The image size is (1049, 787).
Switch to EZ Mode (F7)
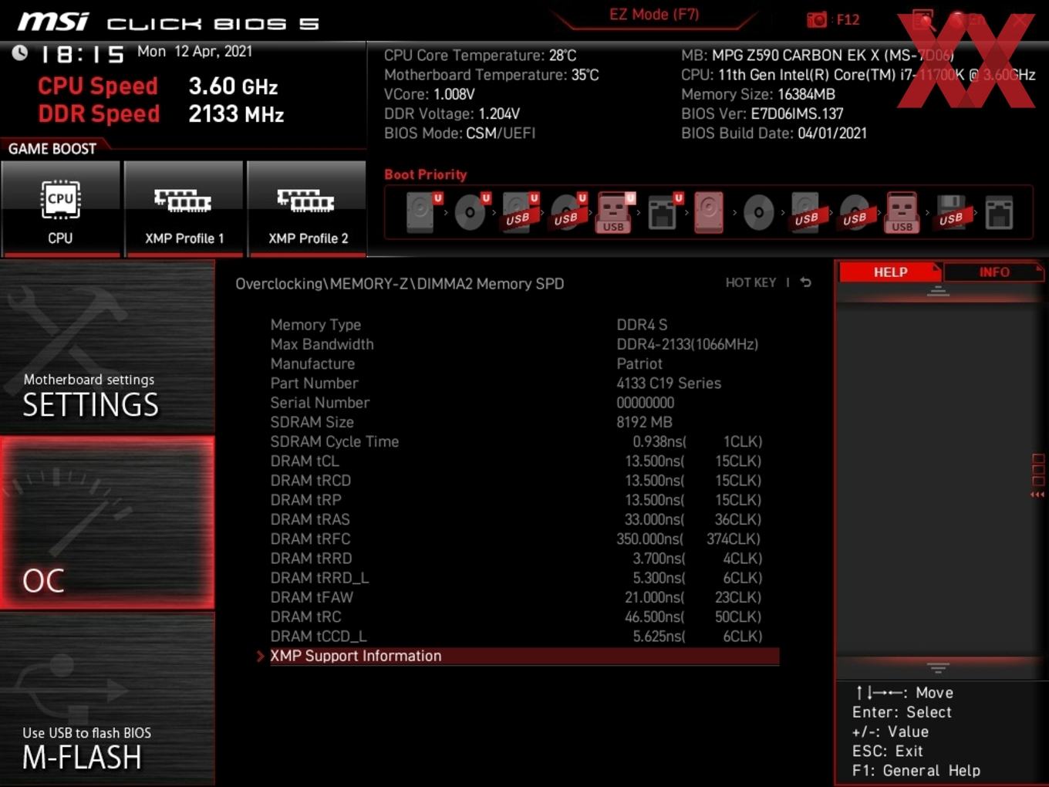coord(654,15)
